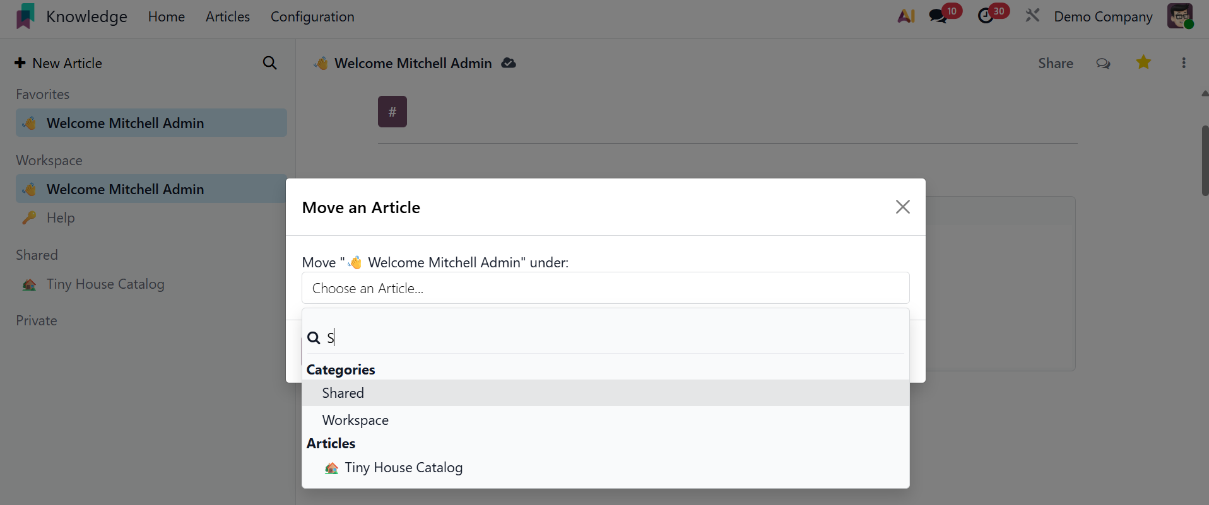Choose Tiny House Catalog from Articles list
The width and height of the screenshot is (1209, 505).
point(403,468)
